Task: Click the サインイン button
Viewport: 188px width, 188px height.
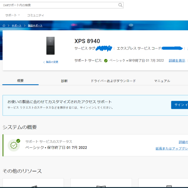Action: click(x=179, y=105)
